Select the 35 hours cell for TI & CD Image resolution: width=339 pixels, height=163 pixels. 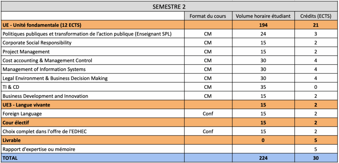tap(263, 87)
